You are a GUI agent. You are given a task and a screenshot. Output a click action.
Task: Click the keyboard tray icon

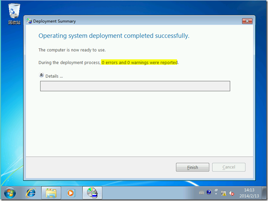[x=202, y=193]
